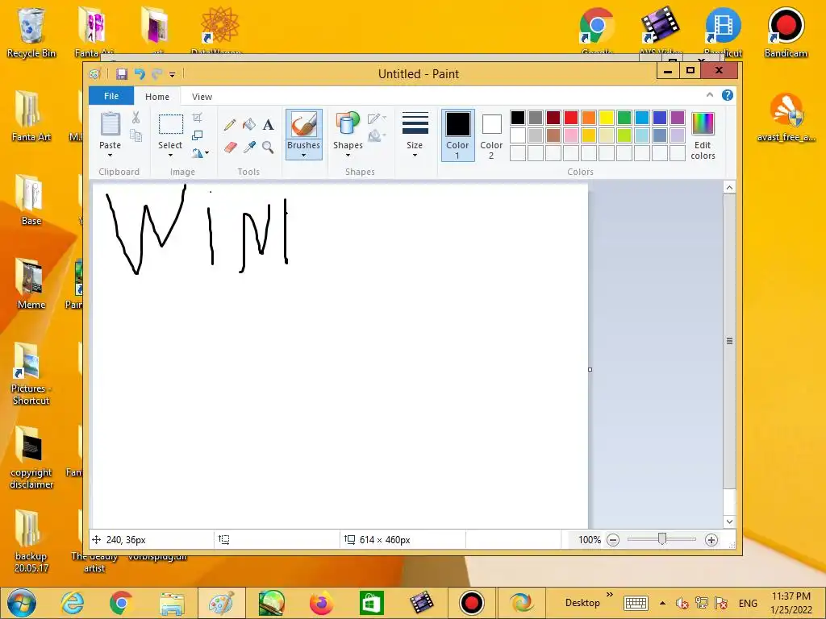Image resolution: width=826 pixels, height=619 pixels.
Task: Click the Desktop toolbar label on taskbar
Action: (x=582, y=603)
